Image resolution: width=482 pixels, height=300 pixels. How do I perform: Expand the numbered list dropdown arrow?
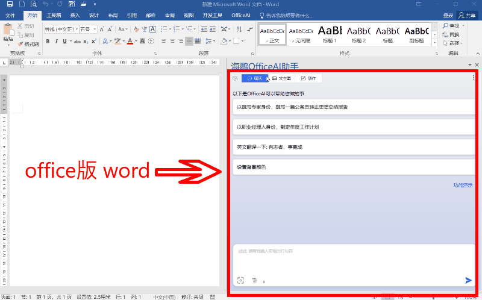point(183,29)
